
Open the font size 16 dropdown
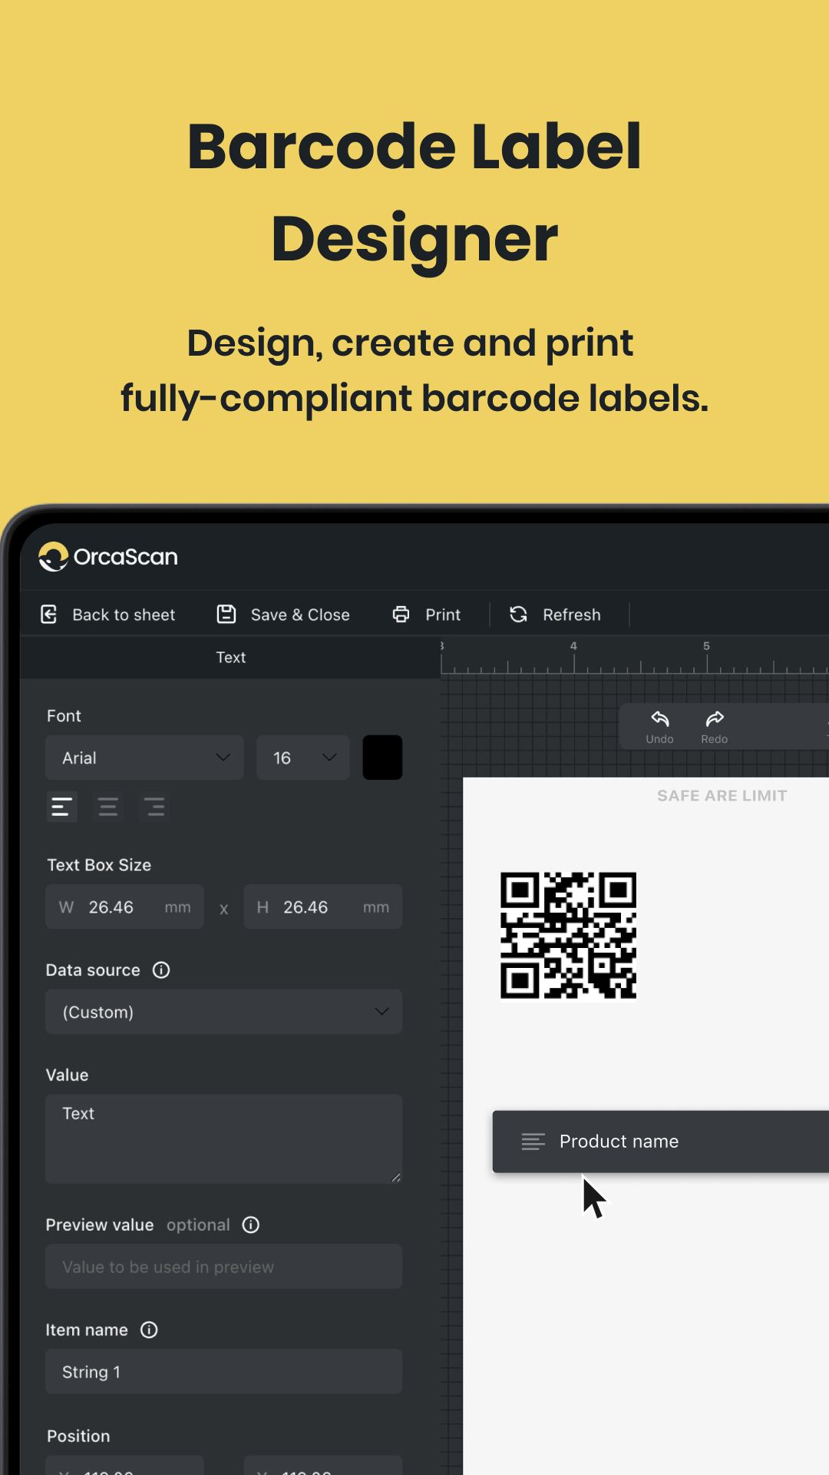click(x=303, y=757)
